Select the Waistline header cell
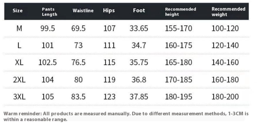The image size is (258, 126). [x=83, y=11]
